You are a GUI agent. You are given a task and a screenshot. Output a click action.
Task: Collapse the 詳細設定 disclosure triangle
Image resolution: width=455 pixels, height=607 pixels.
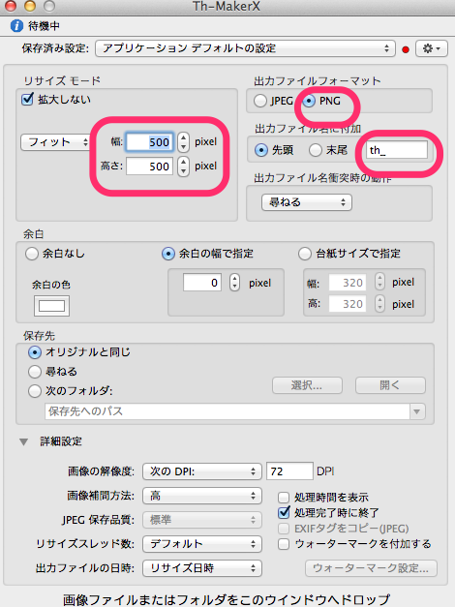coord(23,441)
